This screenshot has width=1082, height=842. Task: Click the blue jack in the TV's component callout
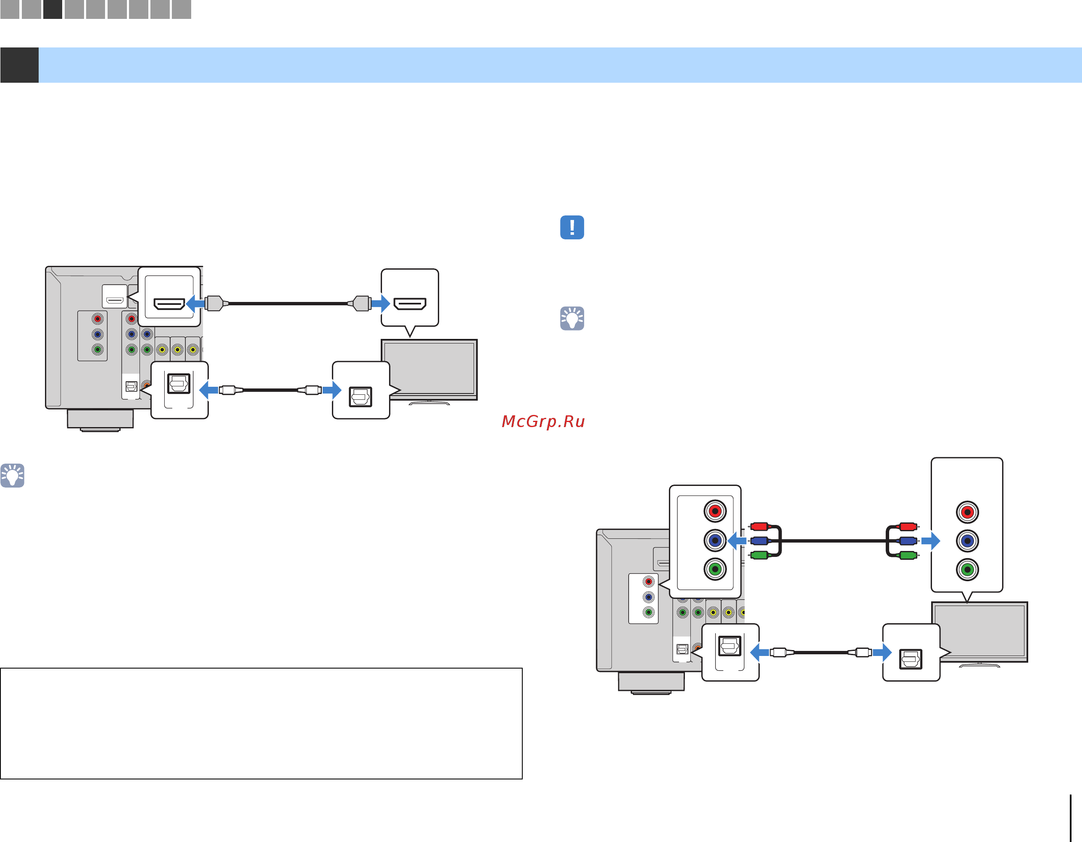point(967,541)
